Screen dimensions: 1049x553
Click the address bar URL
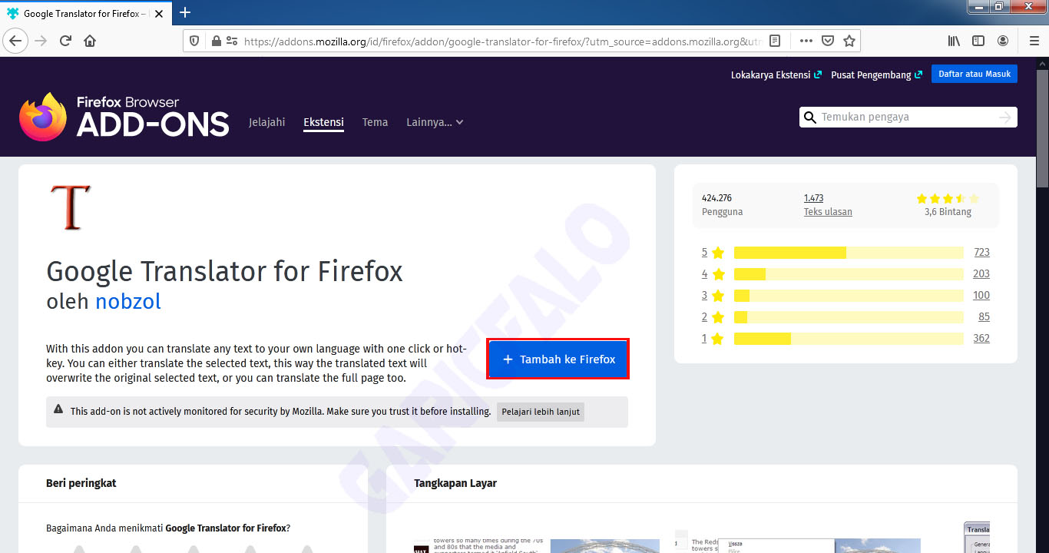[502, 41]
